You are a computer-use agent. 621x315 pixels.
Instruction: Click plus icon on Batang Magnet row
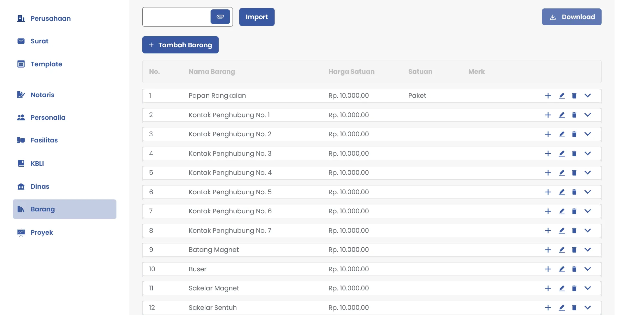548,250
